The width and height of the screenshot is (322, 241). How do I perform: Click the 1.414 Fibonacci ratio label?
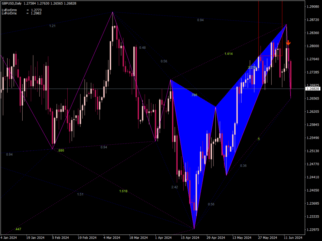[229, 53]
